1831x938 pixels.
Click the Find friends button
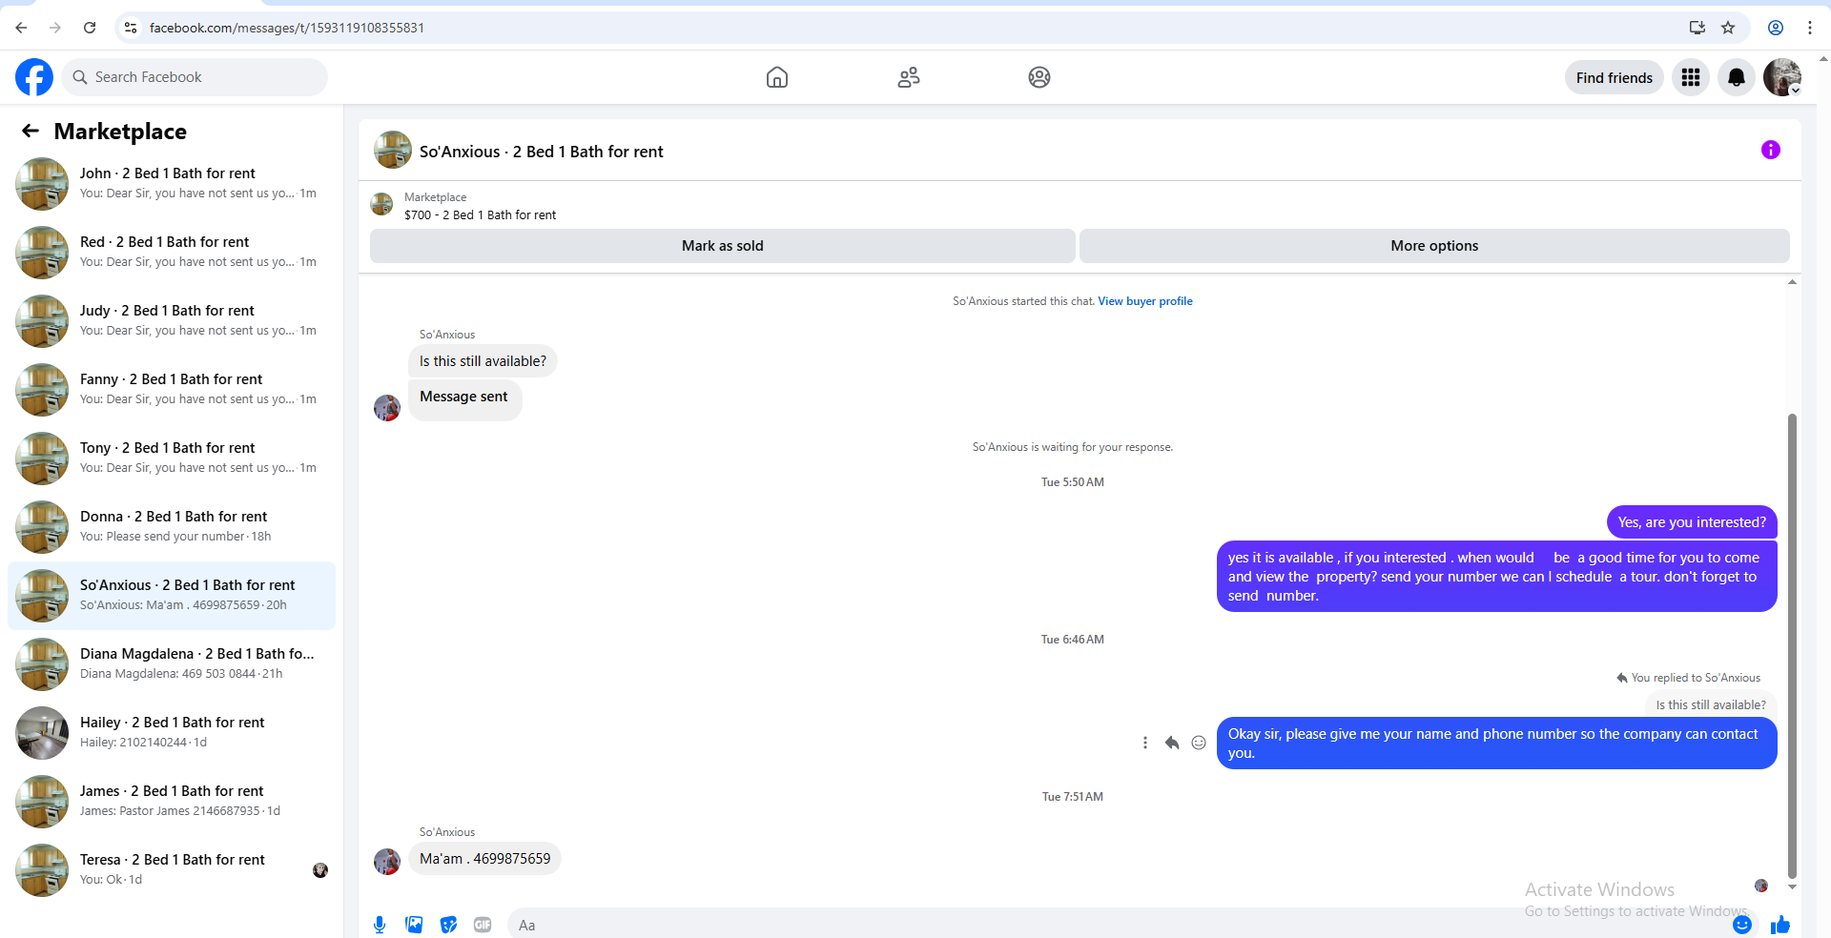pyautogui.click(x=1615, y=77)
